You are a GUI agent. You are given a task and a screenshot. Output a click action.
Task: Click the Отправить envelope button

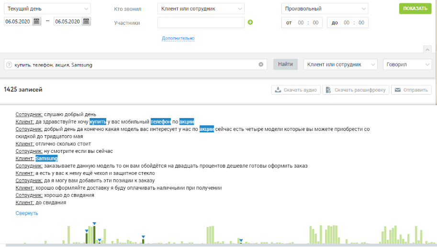click(x=411, y=90)
